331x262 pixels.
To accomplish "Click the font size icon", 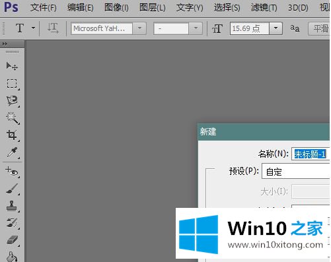I will 217,28.
